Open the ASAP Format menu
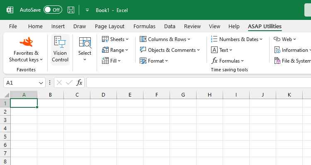Screen dimensions: 311x165 [x=153, y=61]
